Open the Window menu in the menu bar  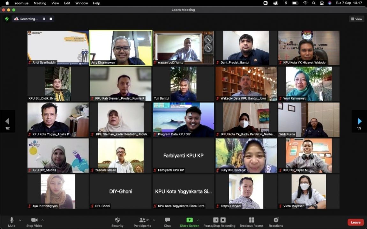pyautogui.click(x=81, y=3)
